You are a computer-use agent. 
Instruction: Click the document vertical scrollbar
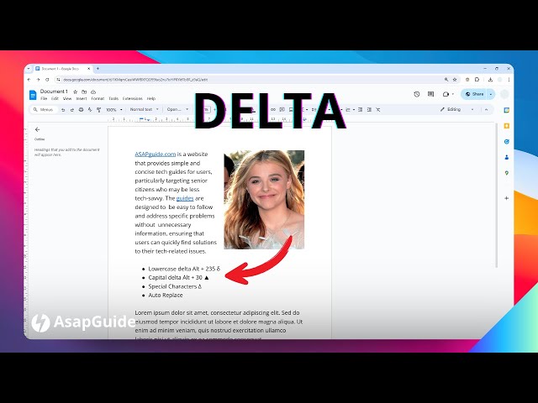click(497, 196)
